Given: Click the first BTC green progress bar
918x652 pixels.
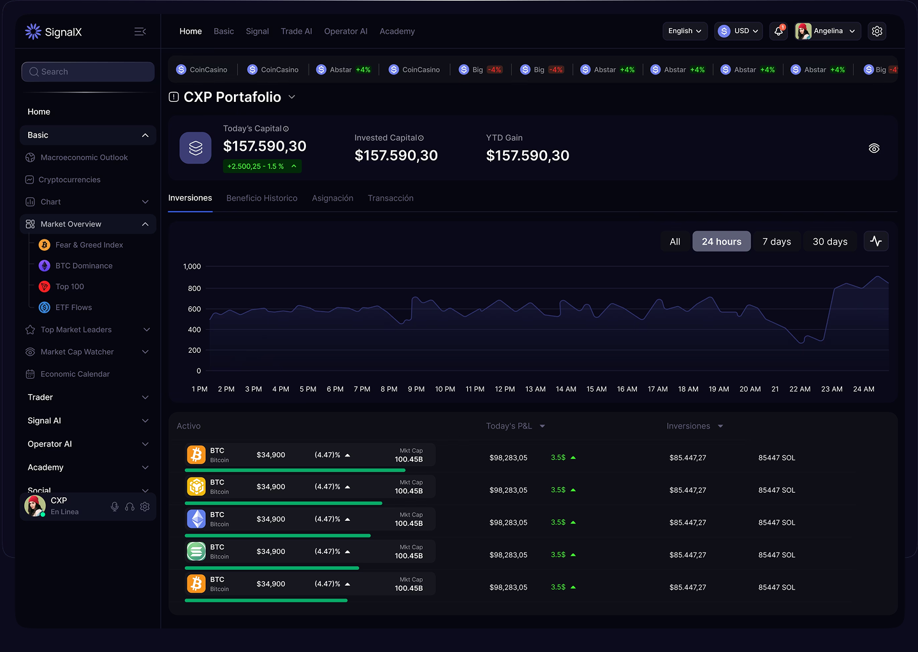Looking at the screenshot, I should coord(295,471).
